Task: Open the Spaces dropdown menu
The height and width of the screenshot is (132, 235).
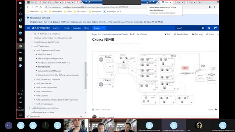Action: coord(57,28)
